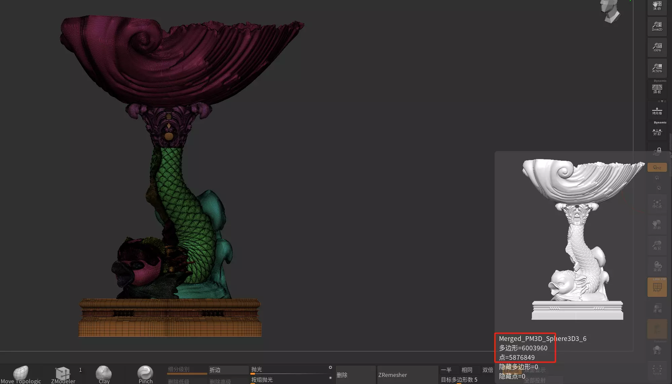Select the ZModeler brush
This screenshot has height=384, width=672.
[63, 375]
